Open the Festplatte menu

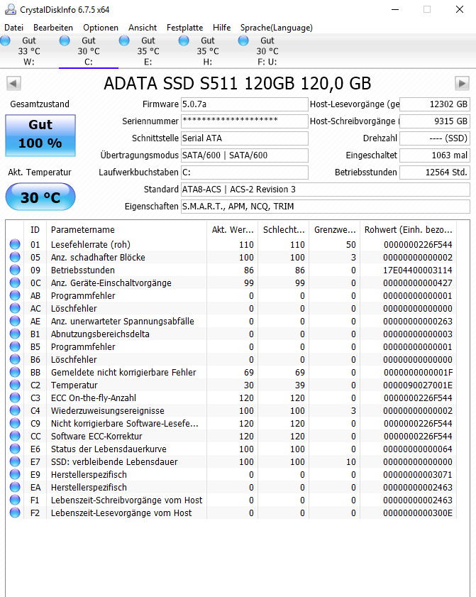tap(184, 28)
